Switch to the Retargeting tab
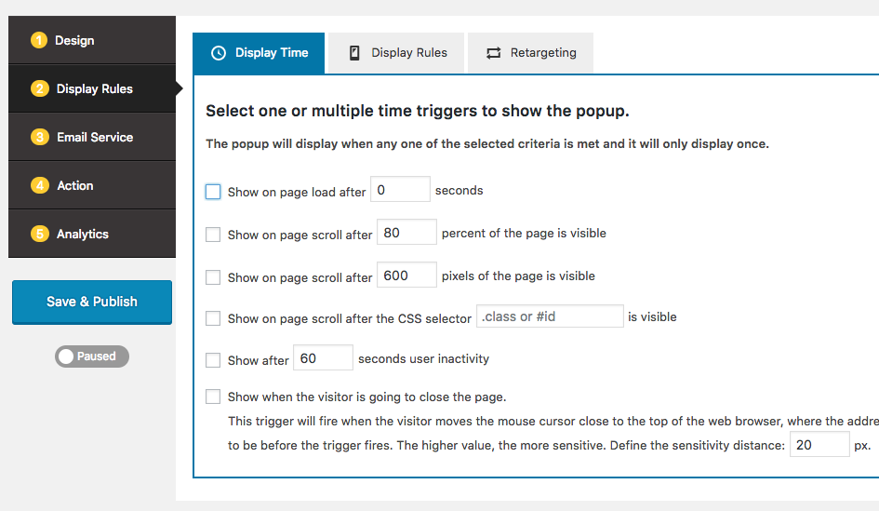This screenshot has height=511, width=879. 530,53
